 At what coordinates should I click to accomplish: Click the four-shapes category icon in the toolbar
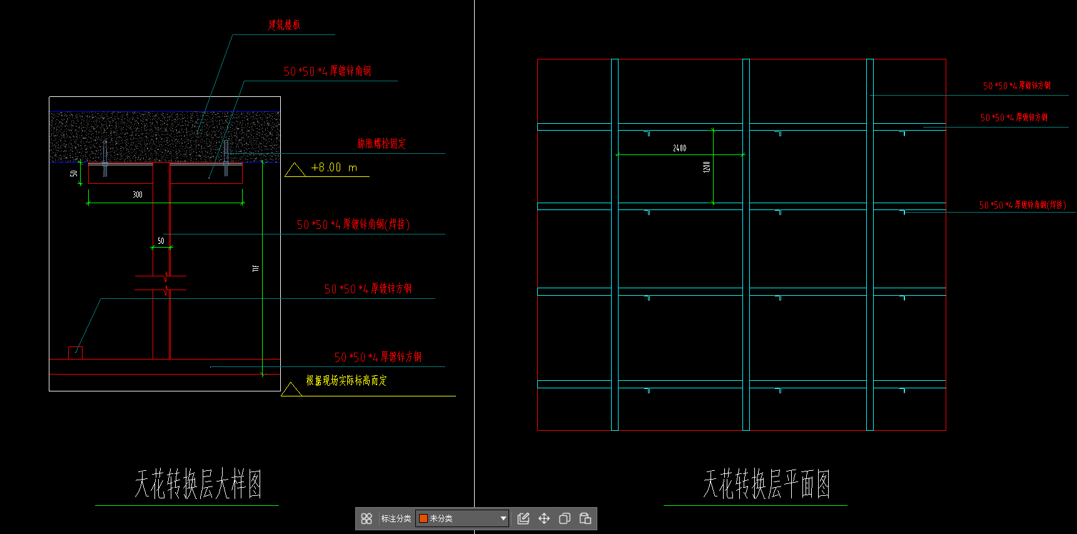pyautogui.click(x=367, y=518)
